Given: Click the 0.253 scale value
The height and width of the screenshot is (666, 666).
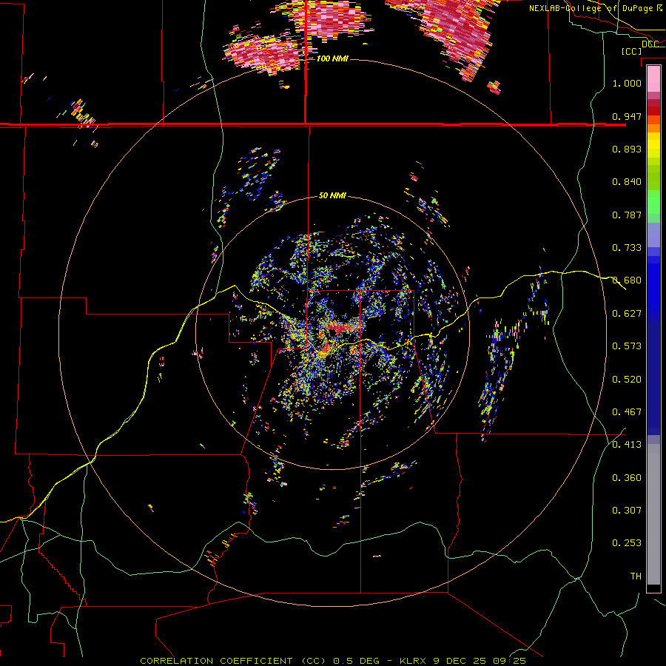Looking at the screenshot, I should coord(627,543).
